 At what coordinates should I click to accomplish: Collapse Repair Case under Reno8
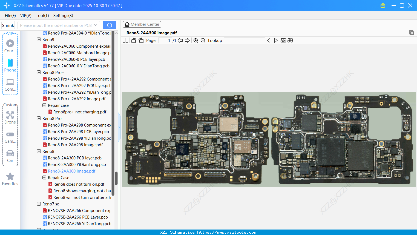tap(44, 177)
